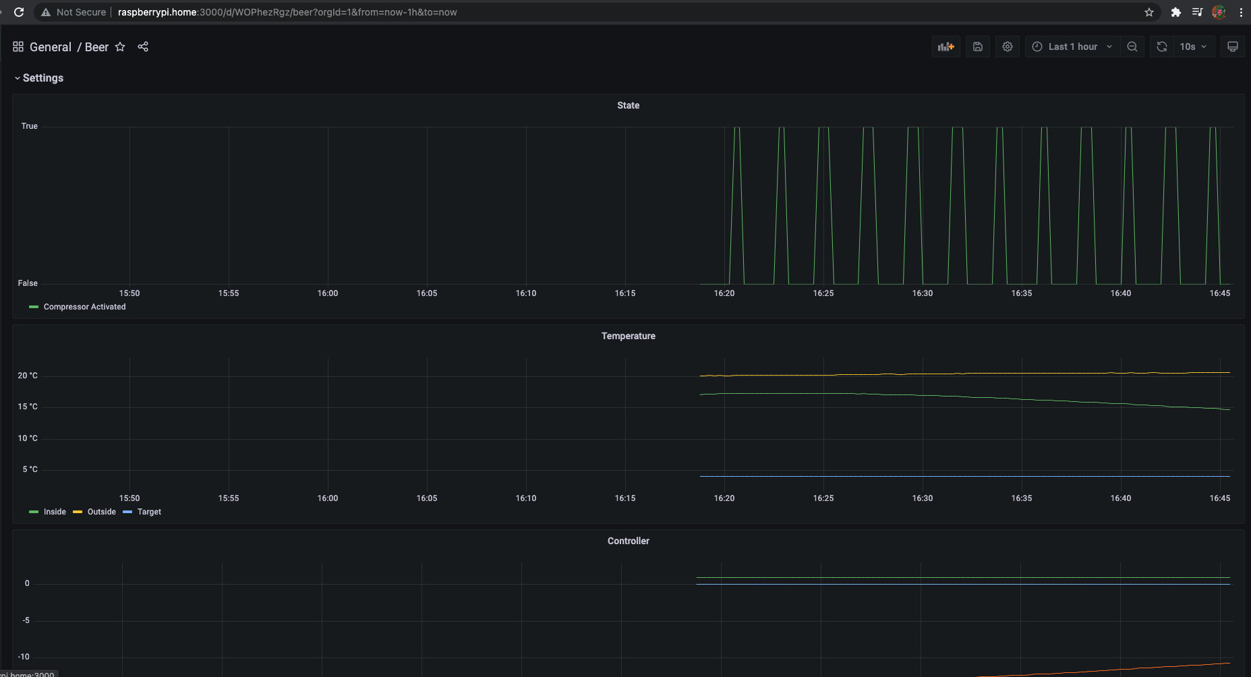Change the green Inside series color swatch
Image resolution: width=1251 pixels, height=677 pixels.
(34, 512)
